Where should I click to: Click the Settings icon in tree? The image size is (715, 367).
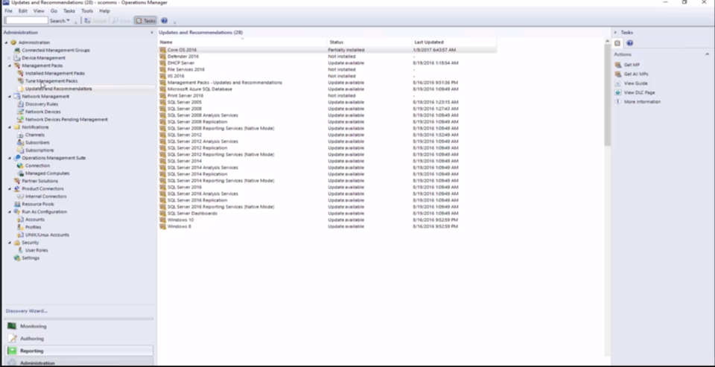pyautogui.click(x=17, y=258)
